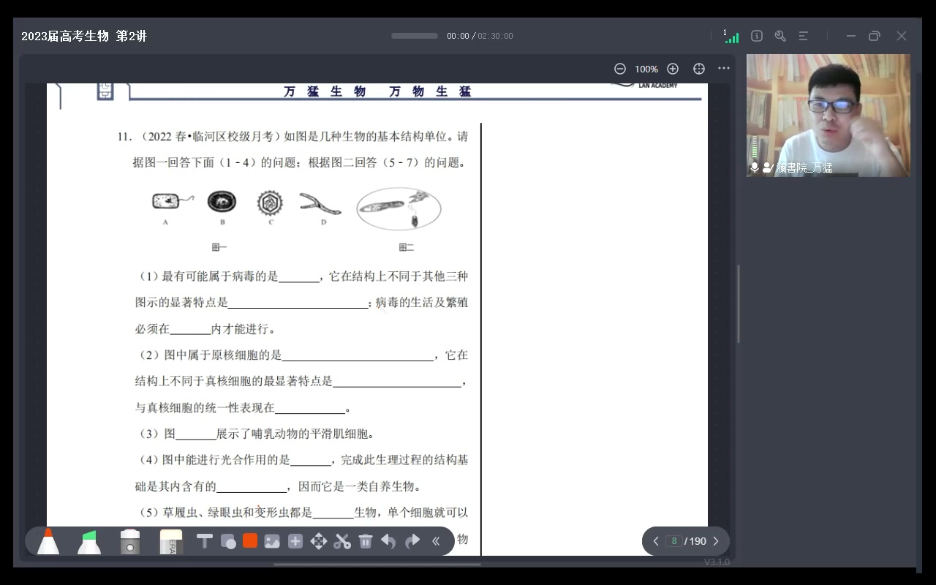Click the teacher's microphone icon
This screenshot has width=936, height=585.
(754, 167)
